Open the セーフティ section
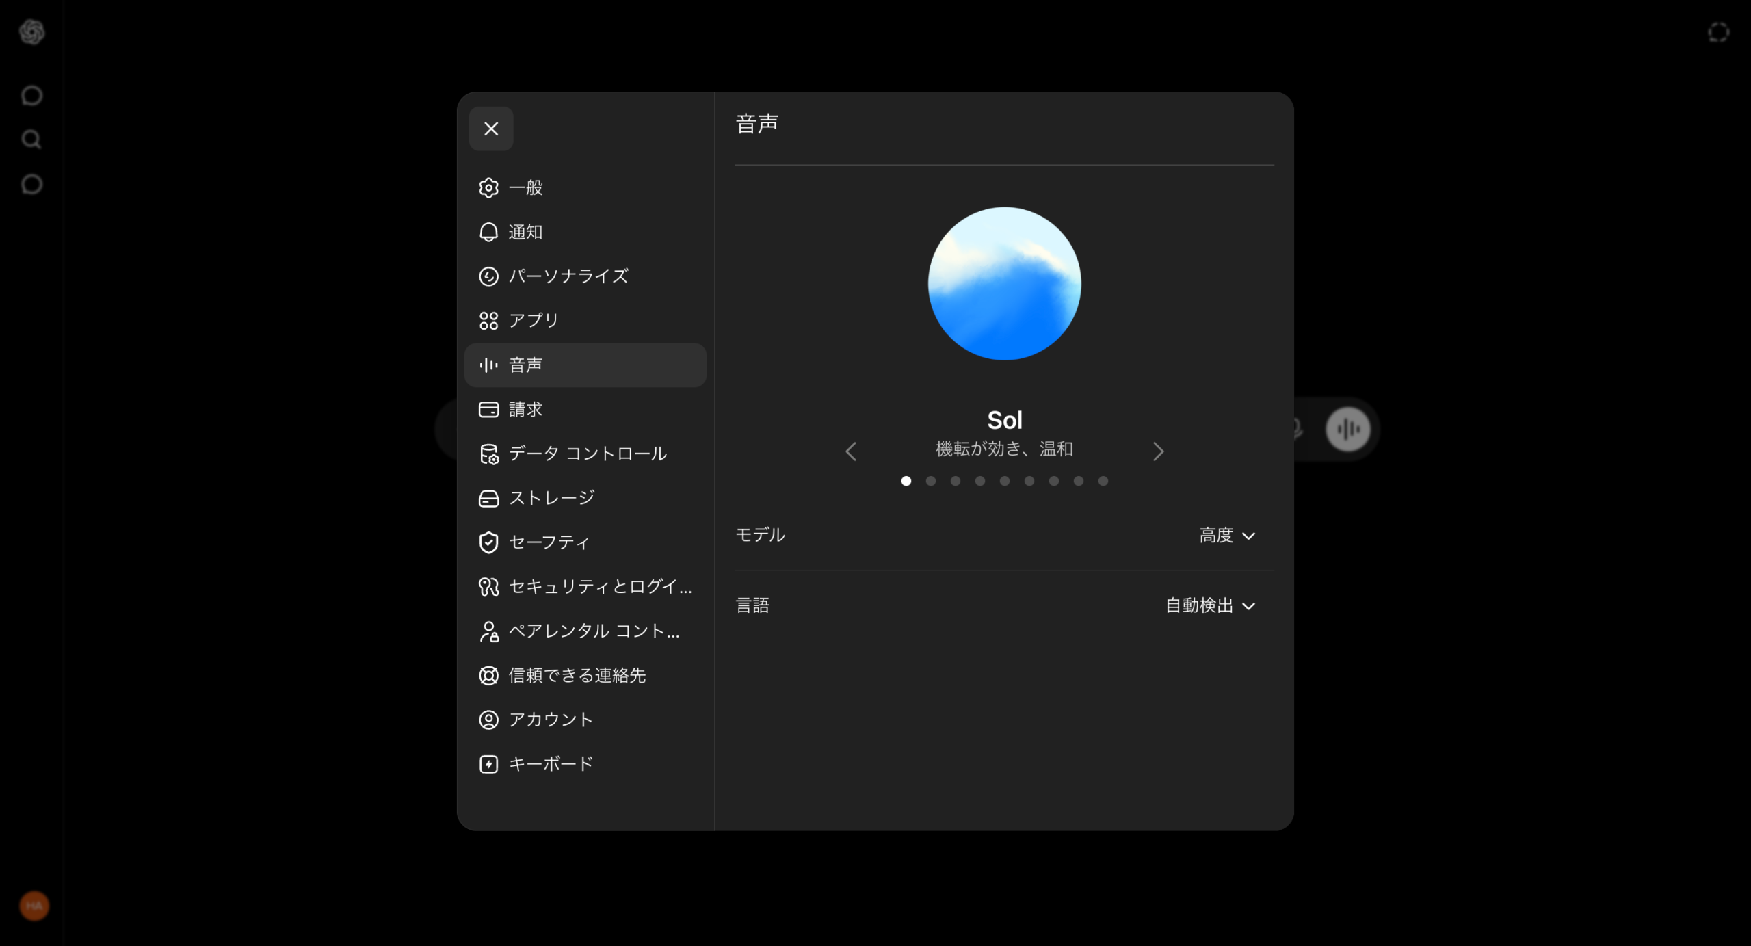 click(585, 542)
